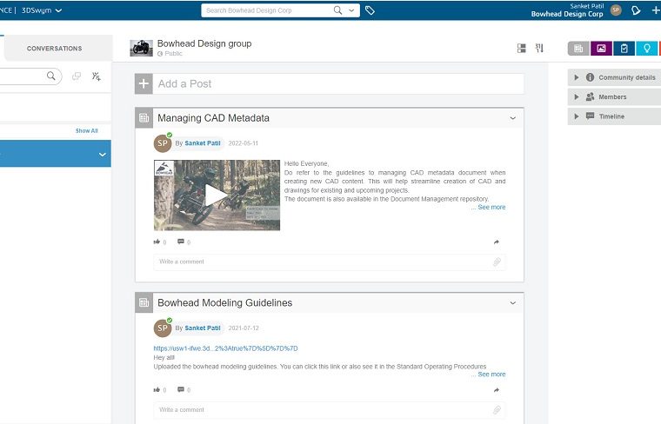Expand the highlighted blue sidebar item chevron
Viewport: 661px width, 424px height.
point(103,155)
